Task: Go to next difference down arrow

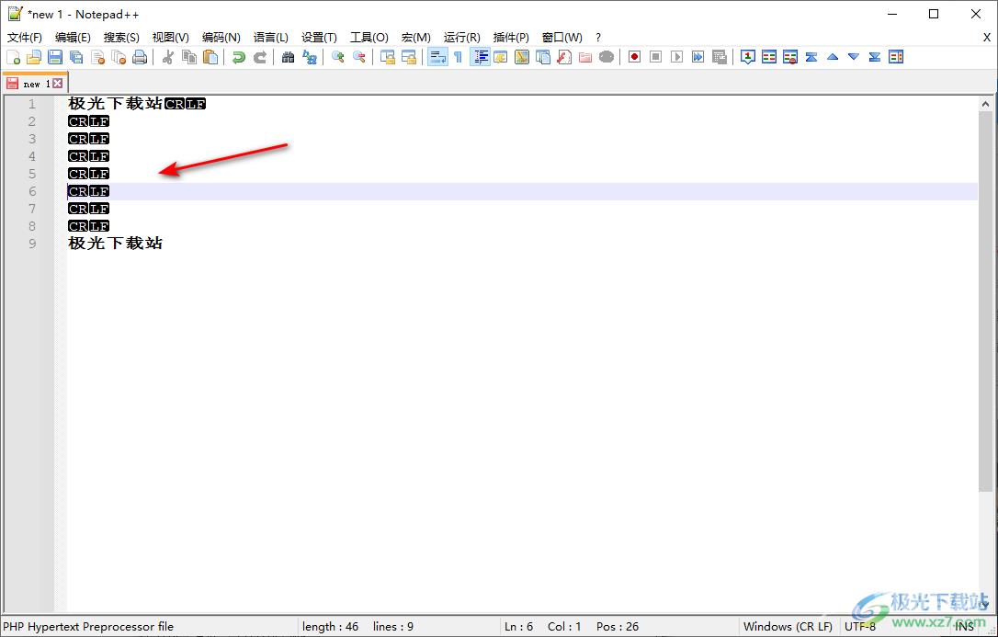Action: (x=854, y=57)
